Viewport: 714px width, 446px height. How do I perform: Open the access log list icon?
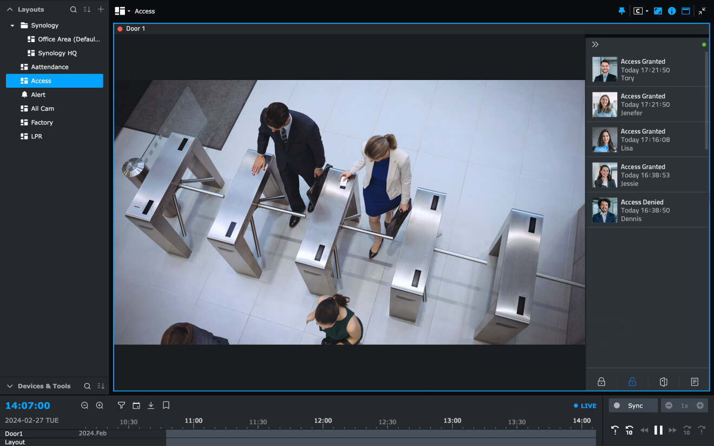695,382
